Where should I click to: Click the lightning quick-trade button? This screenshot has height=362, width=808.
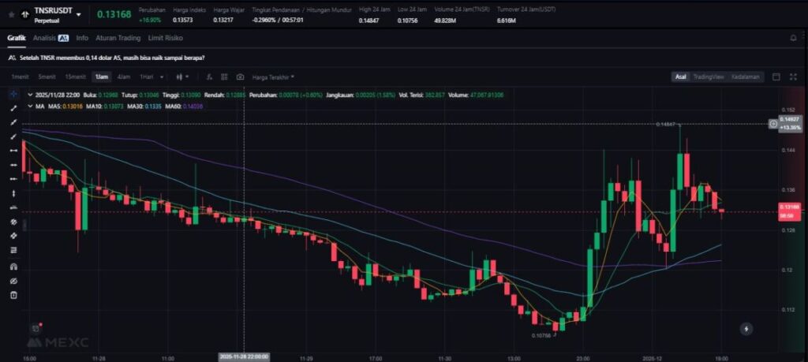(747, 329)
